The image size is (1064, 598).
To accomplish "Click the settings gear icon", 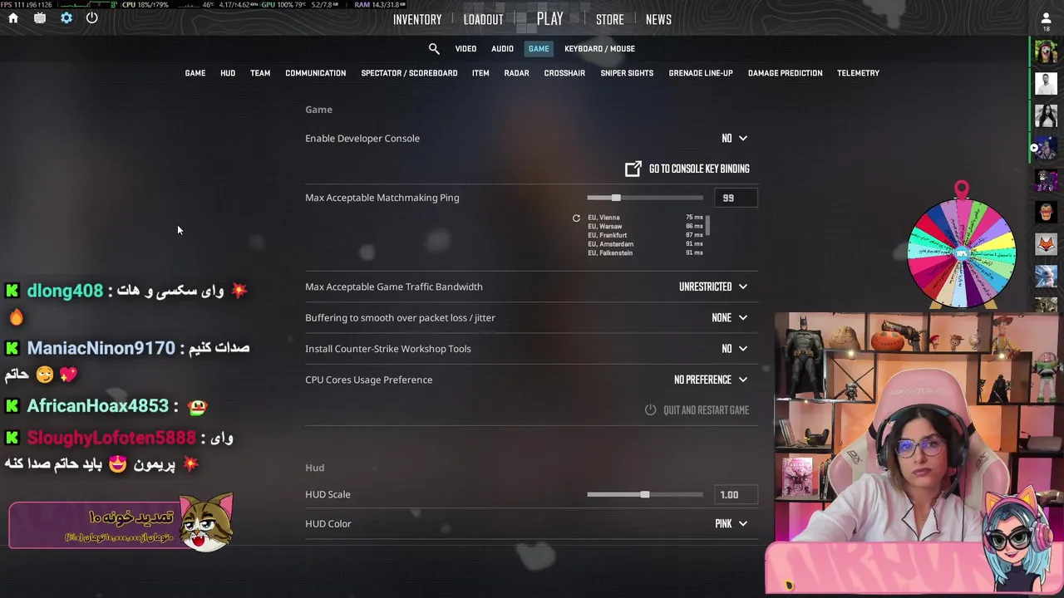I will tap(66, 18).
